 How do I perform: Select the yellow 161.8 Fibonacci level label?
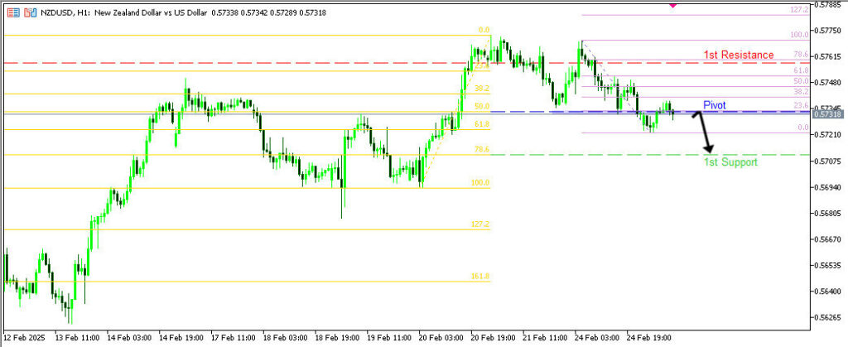(482, 276)
